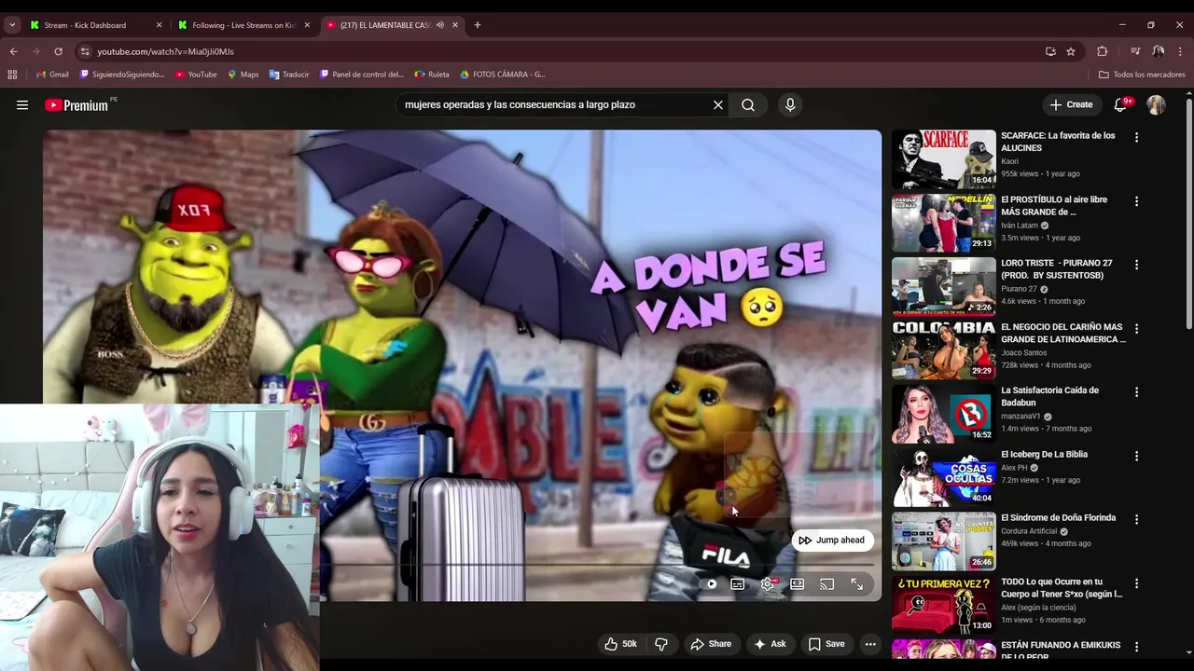The height and width of the screenshot is (671, 1194).
Task: Open a new browser tab
Action: [478, 25]
